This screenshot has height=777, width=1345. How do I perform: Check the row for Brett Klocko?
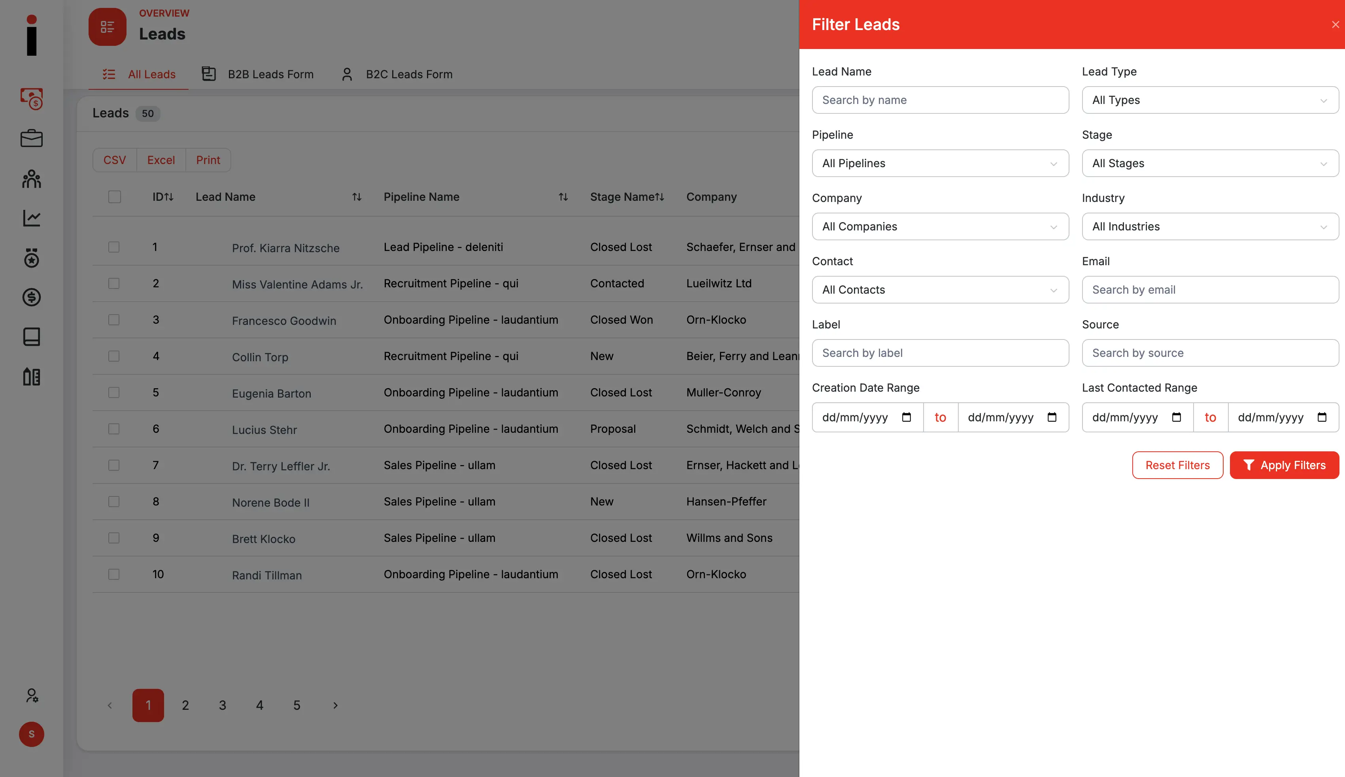(x=114, y=538)
